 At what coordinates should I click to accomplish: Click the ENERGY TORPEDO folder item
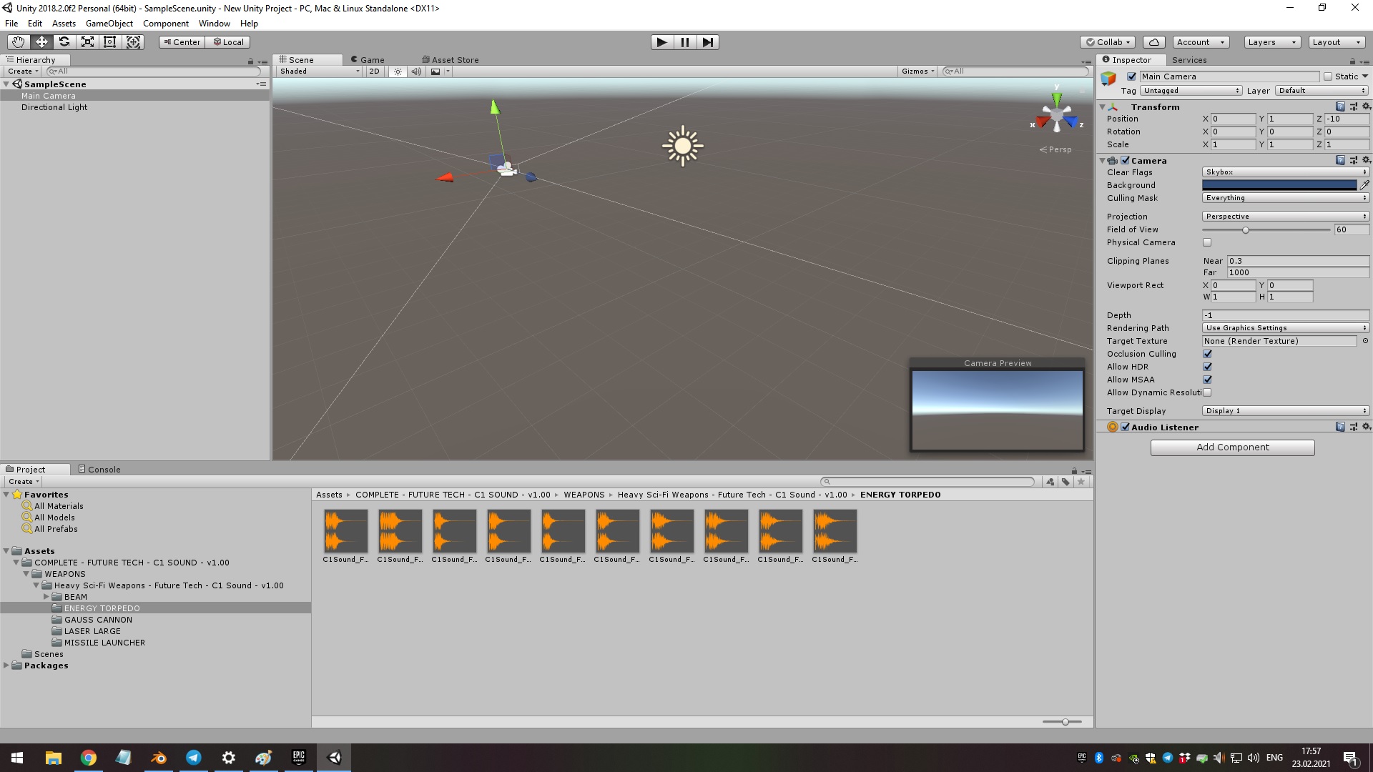(101, 608)
